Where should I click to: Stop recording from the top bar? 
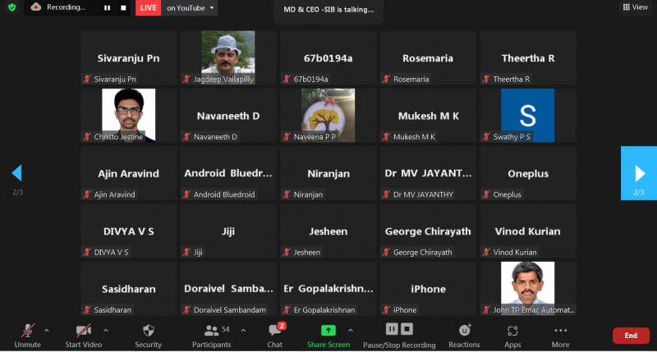123,8
